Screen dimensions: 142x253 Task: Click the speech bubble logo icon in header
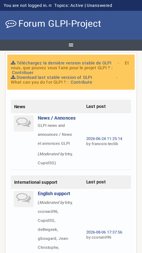point(11,24)
